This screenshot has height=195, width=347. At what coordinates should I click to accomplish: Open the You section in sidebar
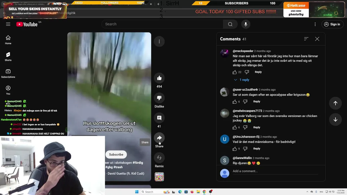coord(8,90)
